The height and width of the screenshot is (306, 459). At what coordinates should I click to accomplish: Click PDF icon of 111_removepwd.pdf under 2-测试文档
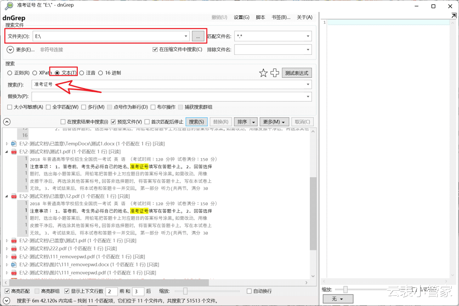click(14, 257)
